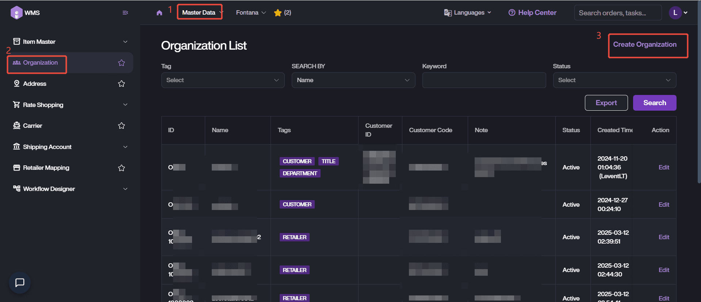Click the WMS logo icon

[x=16, y=13]
